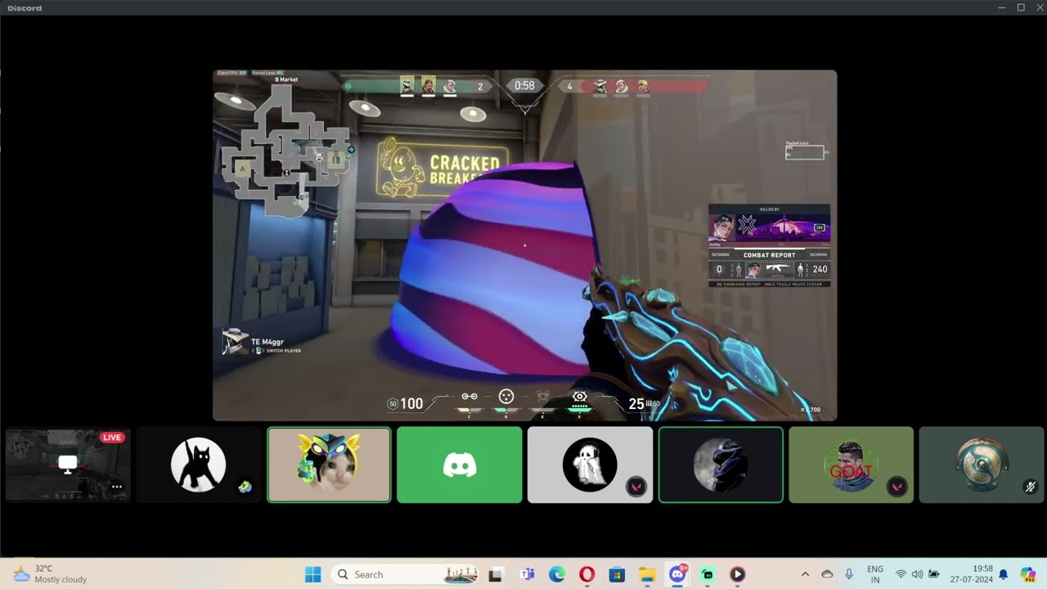This screenshot has height=589, width=1047.
Task: Click the OneDrive cloud tray icon
Action: pyautogui.click(x=827, y=574)
